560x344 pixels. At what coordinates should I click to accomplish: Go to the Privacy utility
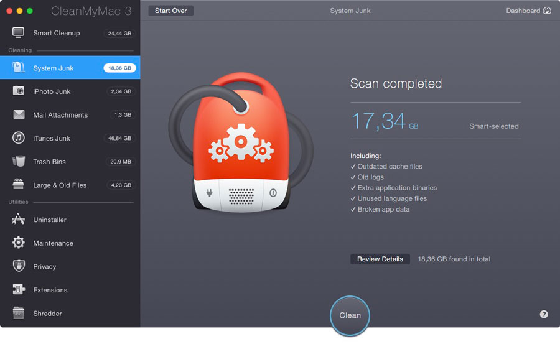click(x=70, y=266)
